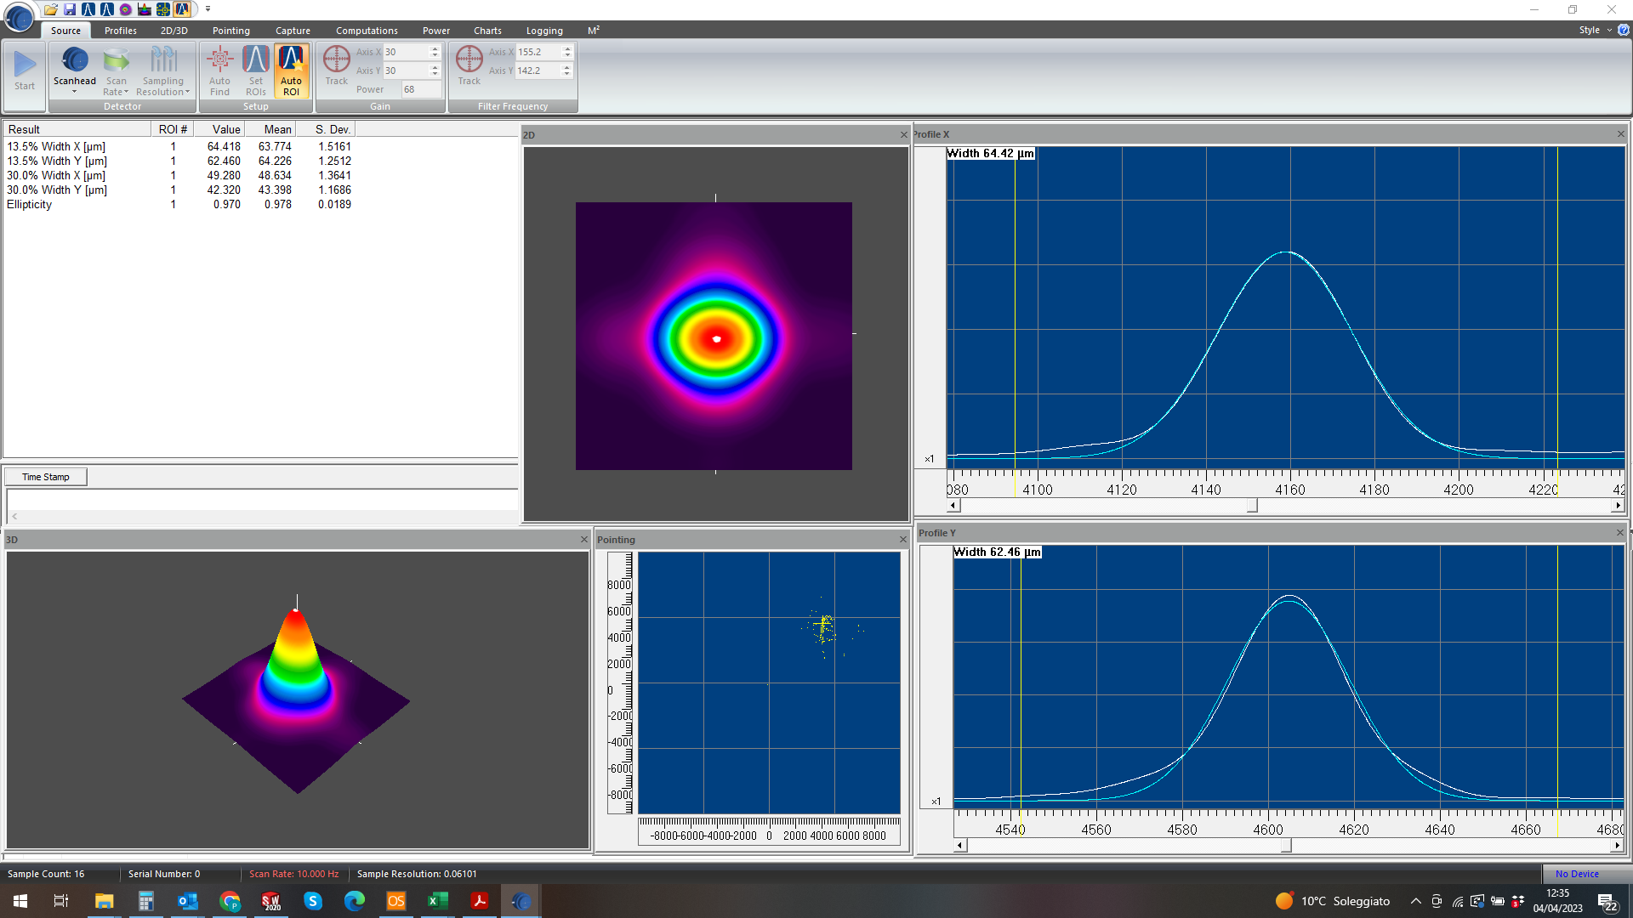The image size is (1633, 918).
Task: Open a file via the quick access folder icon
Action: (50, 9)
